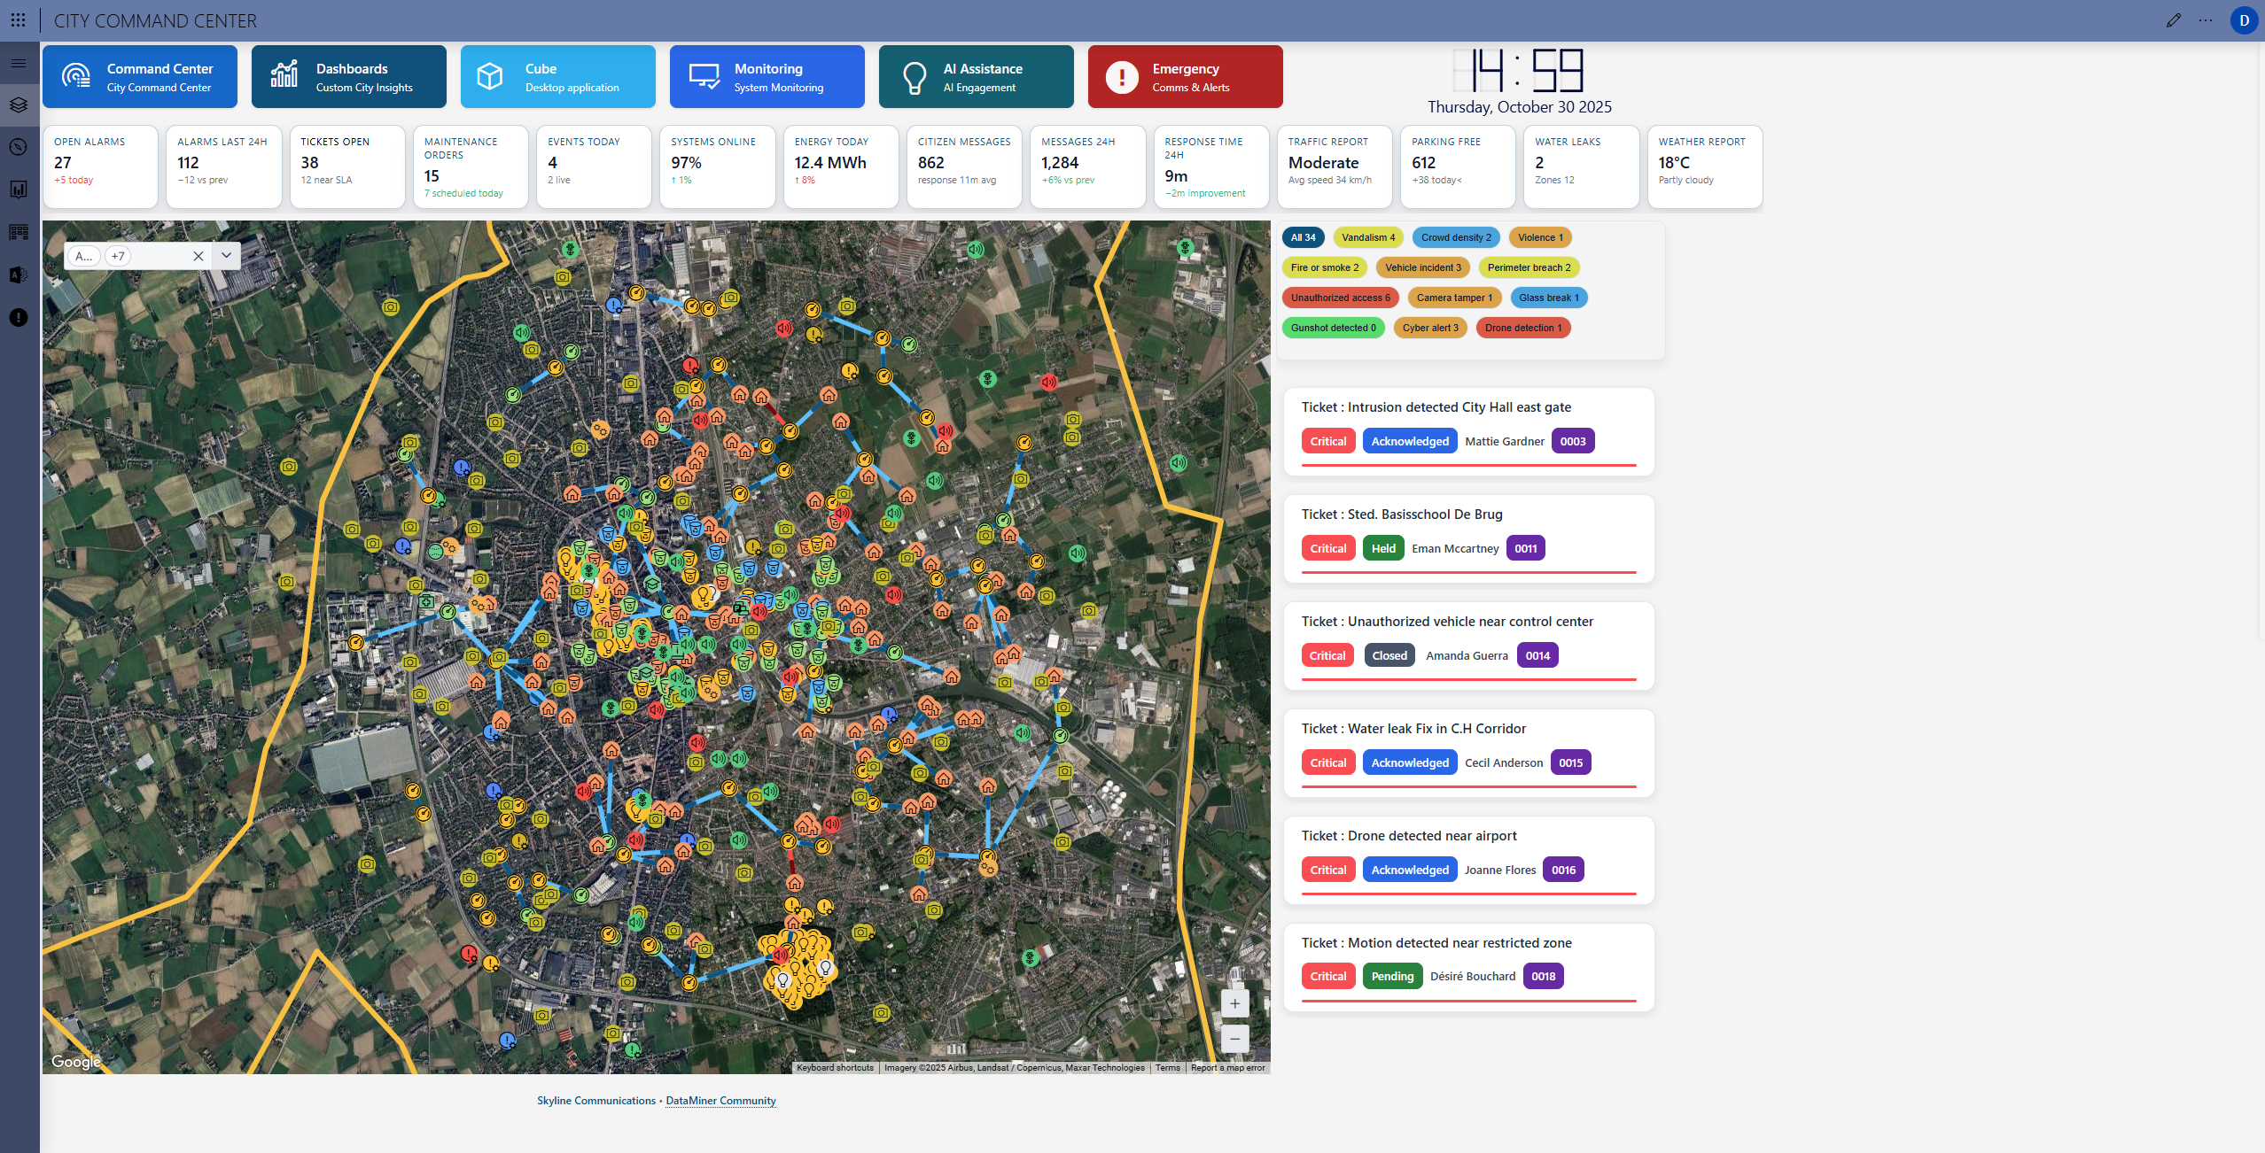2265x1153 pixels.
Task: Click the exclamation alert sidebar icon
Action: coord(19,317)
